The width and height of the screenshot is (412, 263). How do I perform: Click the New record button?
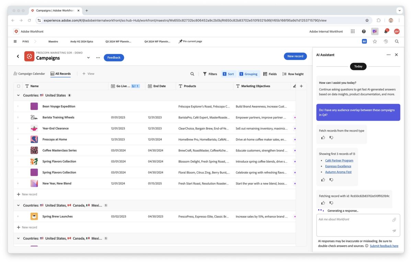pos(295,56)
